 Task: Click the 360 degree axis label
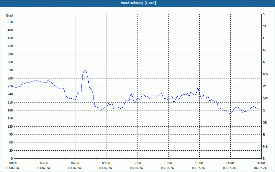tap(10, 62)
